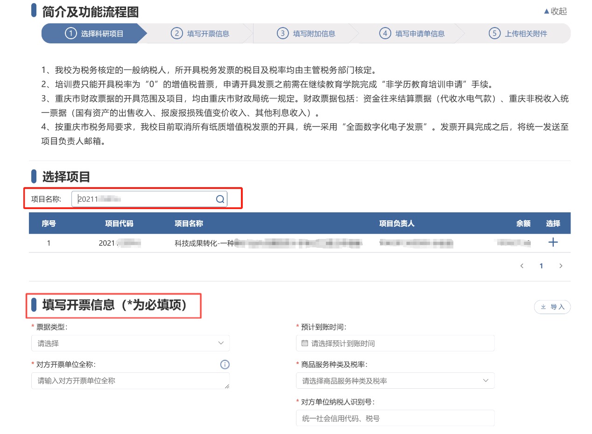The height and width of the screenshot is (434, 592).
Task: Click the 对方单位纳税人识别号 input field
Action: click(x=395, y=418)
